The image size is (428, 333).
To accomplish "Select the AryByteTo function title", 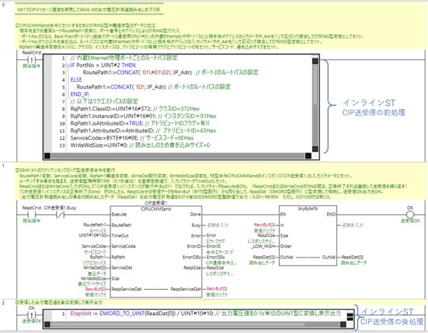I will tap(308, 209).
